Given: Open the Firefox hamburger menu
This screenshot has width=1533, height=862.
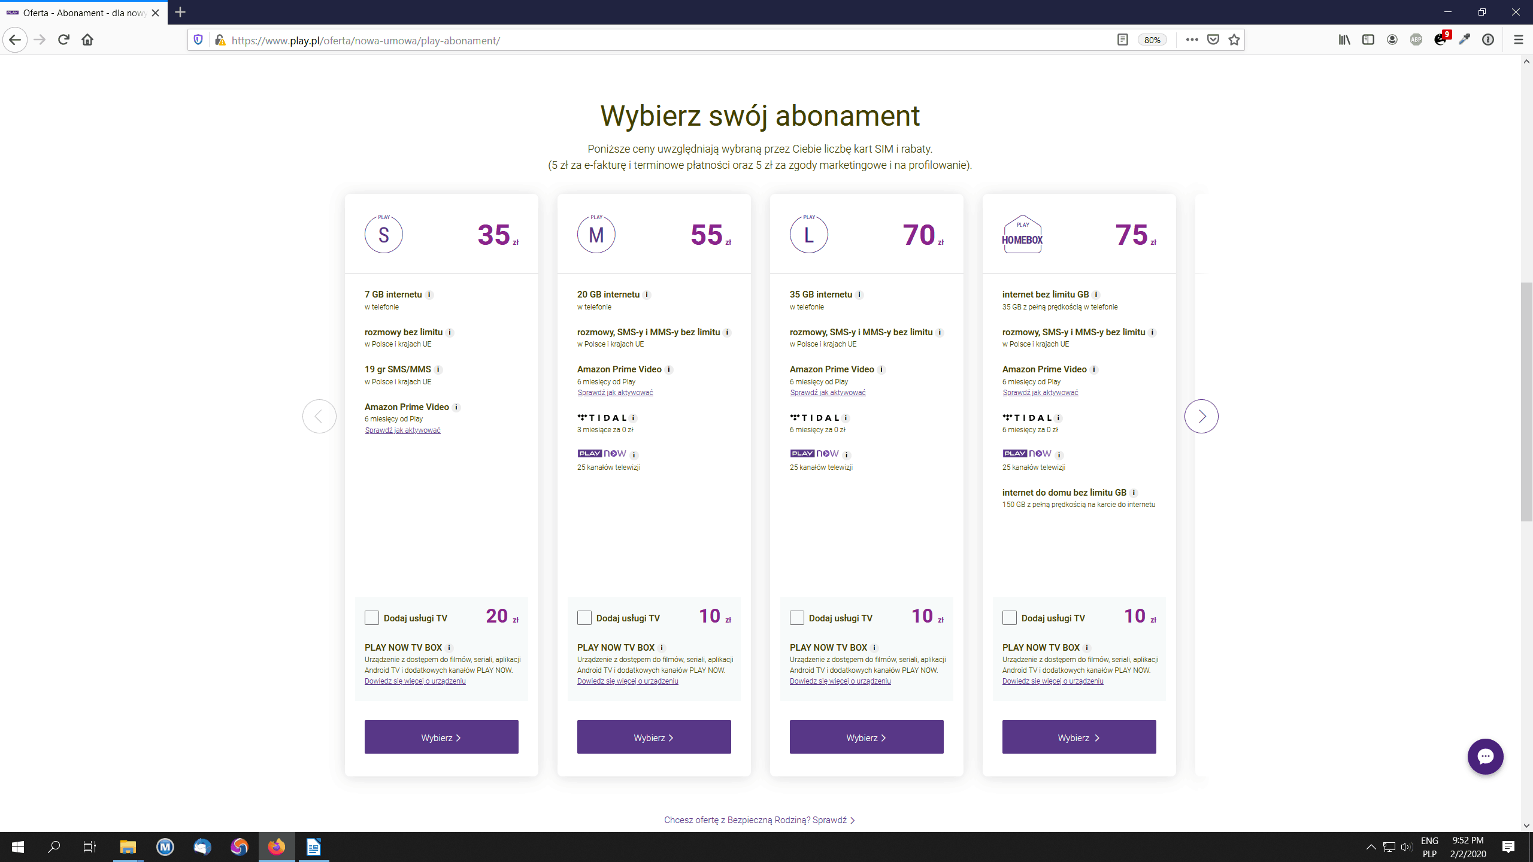Looking at the screenshot, I should 1518,40.
